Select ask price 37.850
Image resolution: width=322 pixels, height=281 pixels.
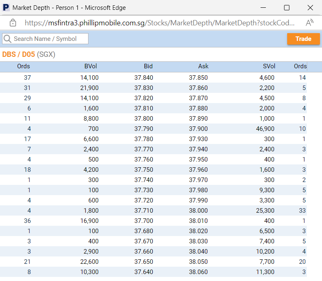(x=198, y=78)
